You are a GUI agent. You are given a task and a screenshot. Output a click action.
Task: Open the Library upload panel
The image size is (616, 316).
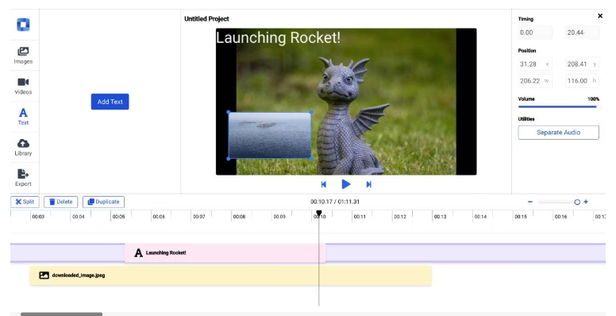(23, 148)
